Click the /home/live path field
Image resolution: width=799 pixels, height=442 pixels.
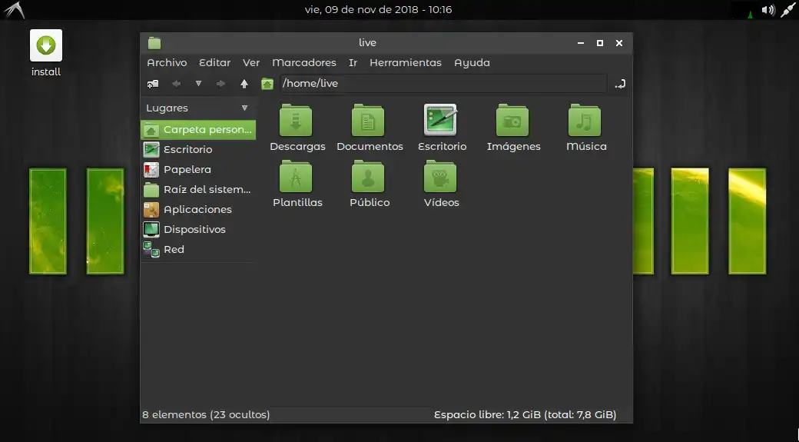pos(443,84)
